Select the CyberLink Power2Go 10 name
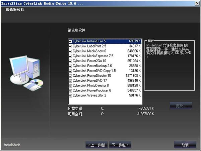The image size is (201, 151). pyautogui.click(x=89, y=61)
